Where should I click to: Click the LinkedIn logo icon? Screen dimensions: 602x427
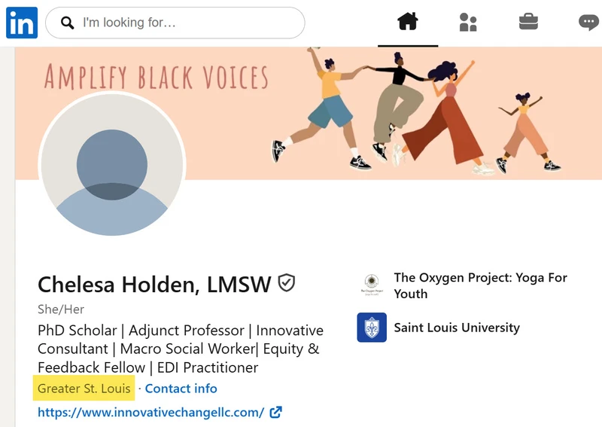pos(22,23)
